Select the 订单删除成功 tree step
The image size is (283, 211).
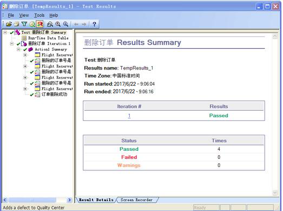click(54, 94)
